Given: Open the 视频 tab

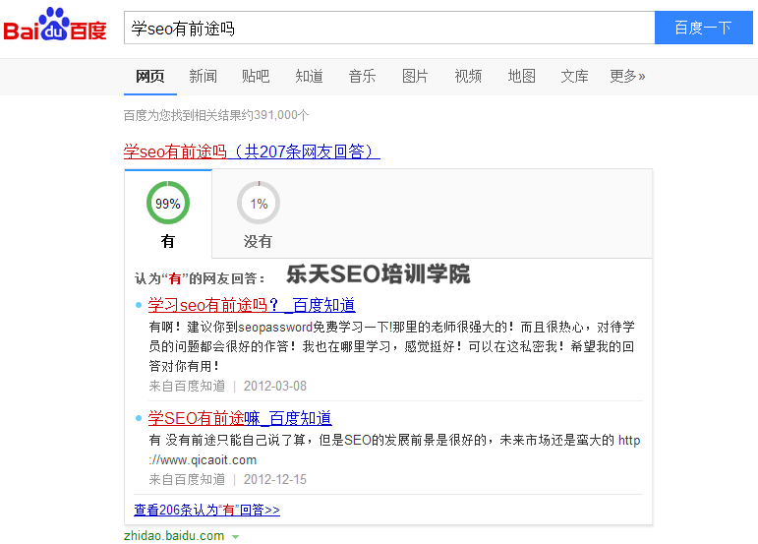Looking at the screenshot, I should coord(468,77).
